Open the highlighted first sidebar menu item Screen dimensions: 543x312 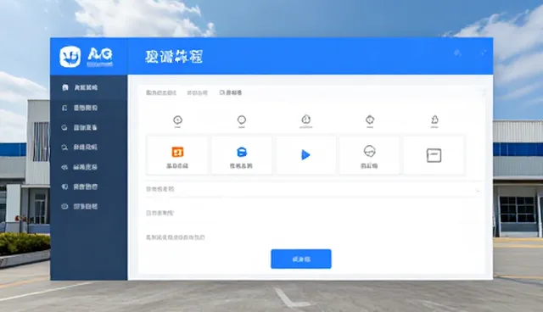click(x=88, y=87)
